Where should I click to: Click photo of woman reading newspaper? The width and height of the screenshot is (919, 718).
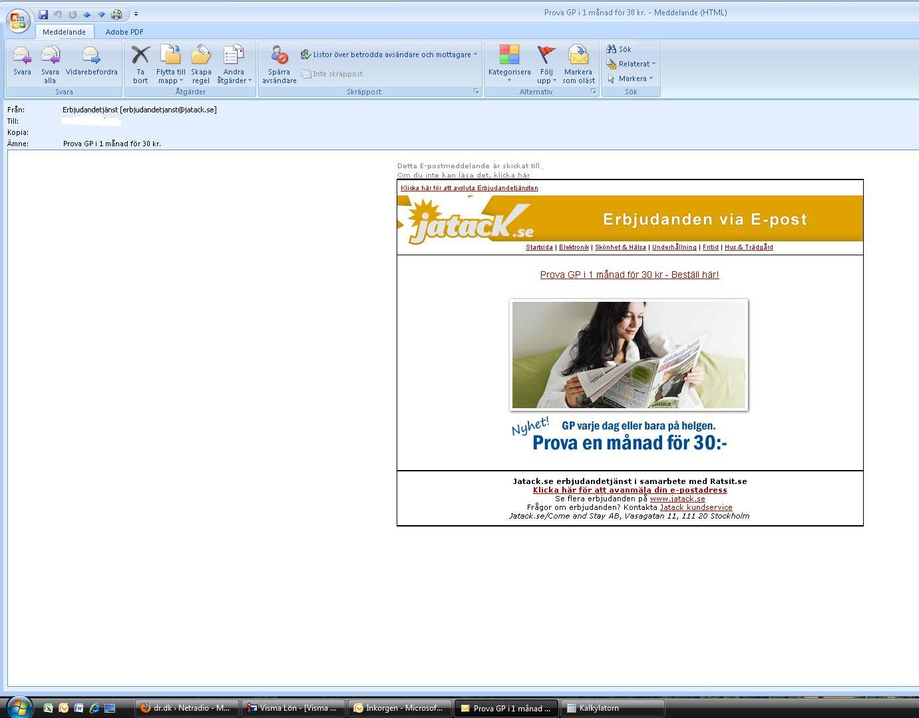tap(629, 355)
